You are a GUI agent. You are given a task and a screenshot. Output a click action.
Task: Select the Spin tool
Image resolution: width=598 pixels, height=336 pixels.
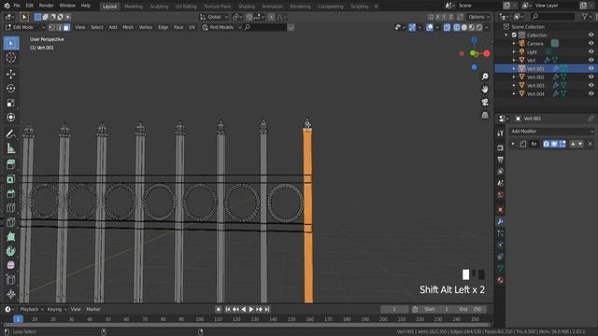(11, 251)
